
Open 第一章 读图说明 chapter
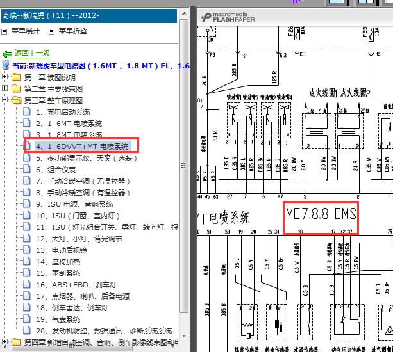pos(50,77)
